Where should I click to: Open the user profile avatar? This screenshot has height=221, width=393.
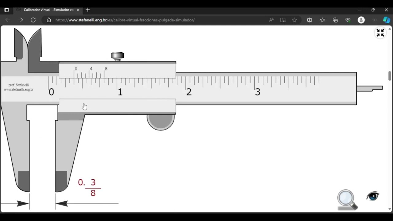361,20
